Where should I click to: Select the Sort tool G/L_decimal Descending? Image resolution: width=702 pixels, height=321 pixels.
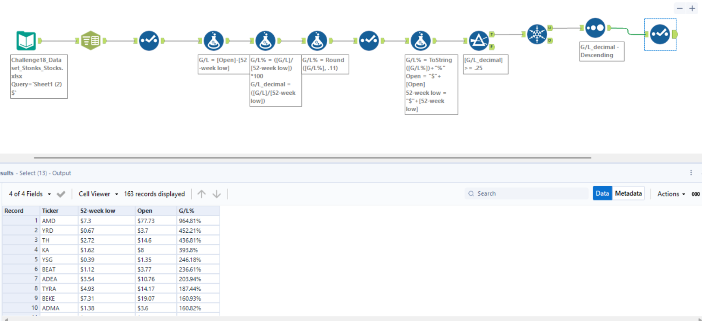coord(595,28)
